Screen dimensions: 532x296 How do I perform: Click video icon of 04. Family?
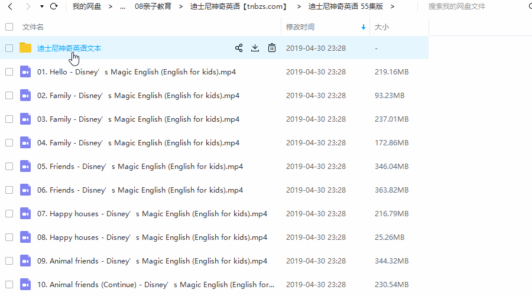pyautogui.click(x=25, y=143)
